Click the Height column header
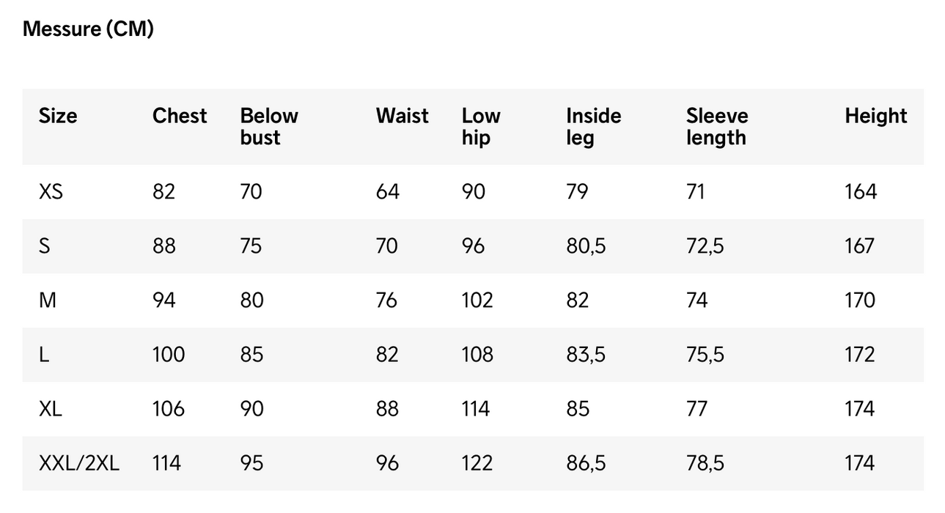This screenshot has width=945, height=513. 875,116
